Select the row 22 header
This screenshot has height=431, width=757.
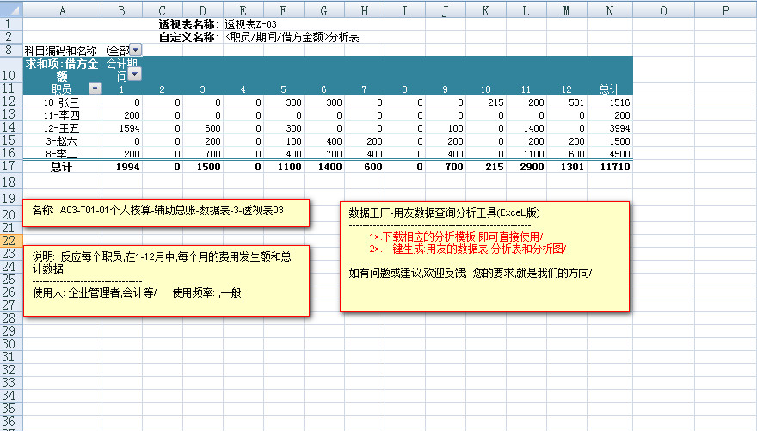pos(10,241)
